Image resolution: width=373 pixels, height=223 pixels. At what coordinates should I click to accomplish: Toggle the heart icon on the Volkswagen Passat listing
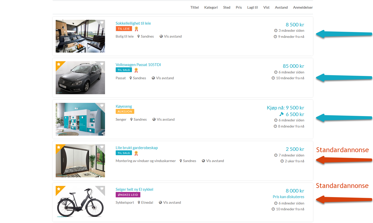(102, 64)
